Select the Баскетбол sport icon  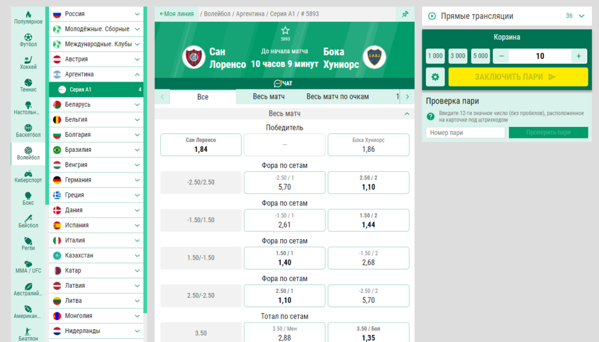tap(28, 130)
